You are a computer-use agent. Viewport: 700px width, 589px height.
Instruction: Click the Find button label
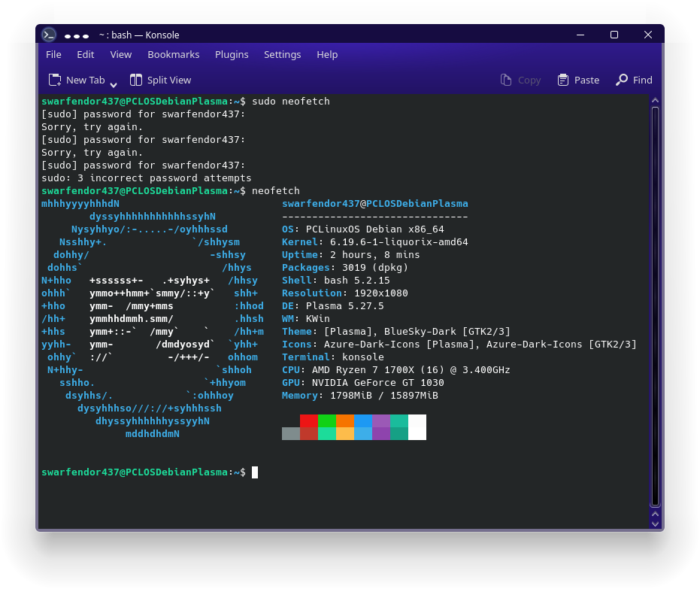click(642, 80)
